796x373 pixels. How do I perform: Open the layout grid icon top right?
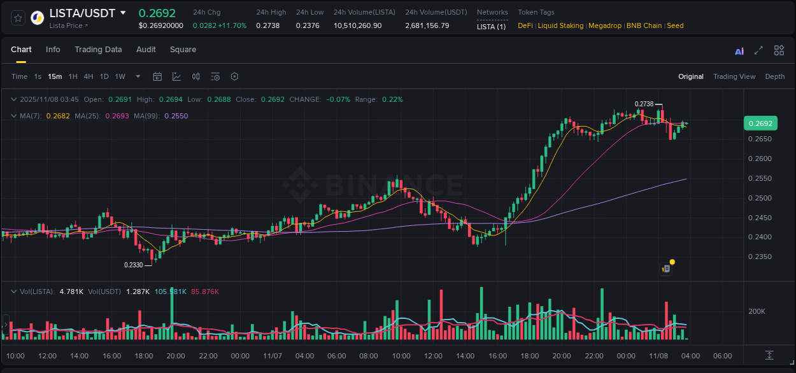(779, 50)
